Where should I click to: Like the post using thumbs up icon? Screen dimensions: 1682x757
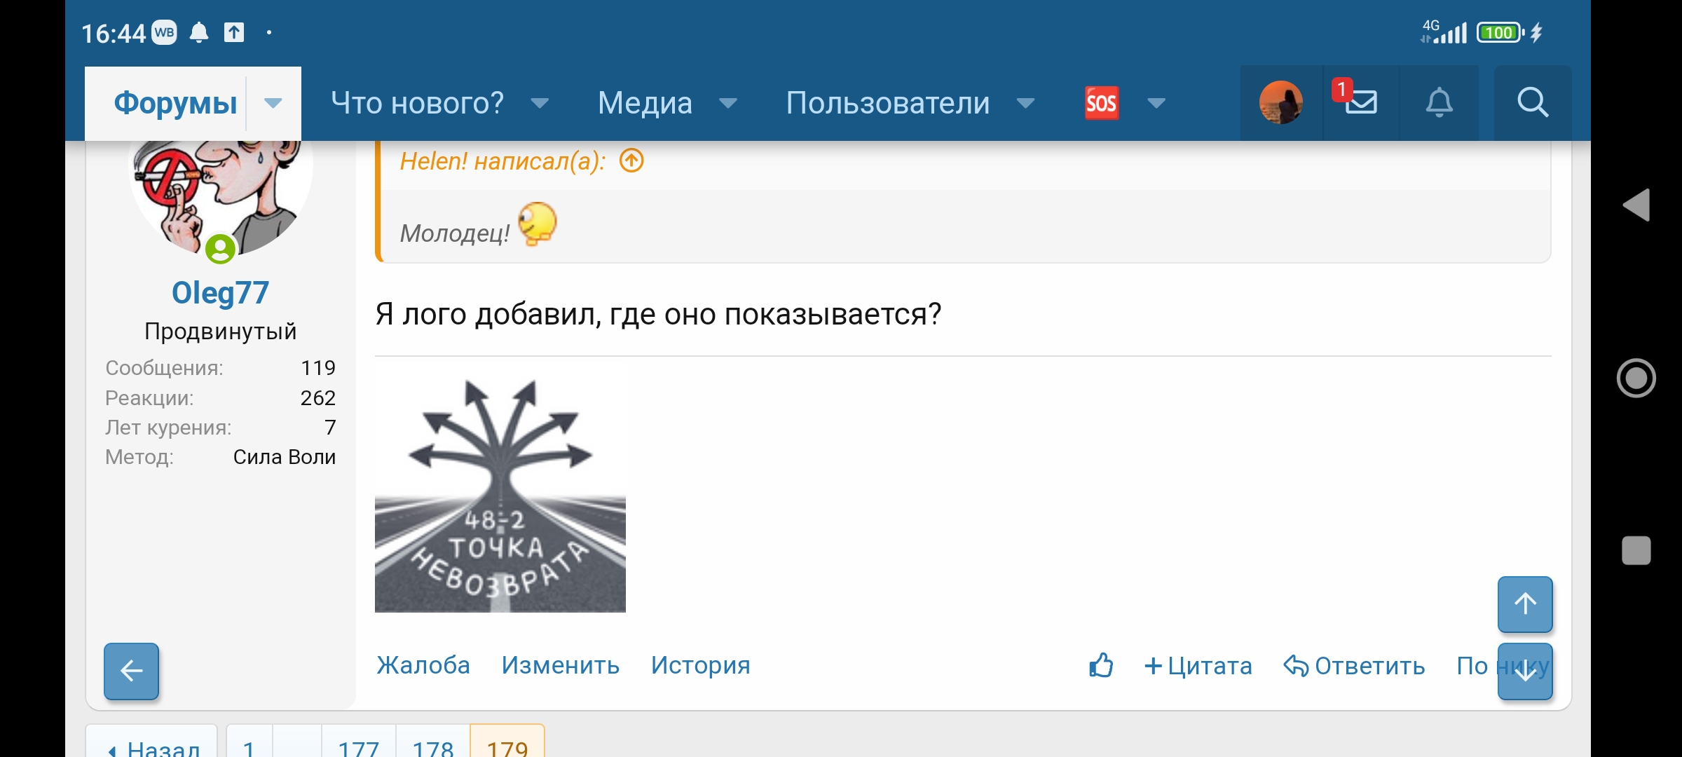tap(1101, 665)
